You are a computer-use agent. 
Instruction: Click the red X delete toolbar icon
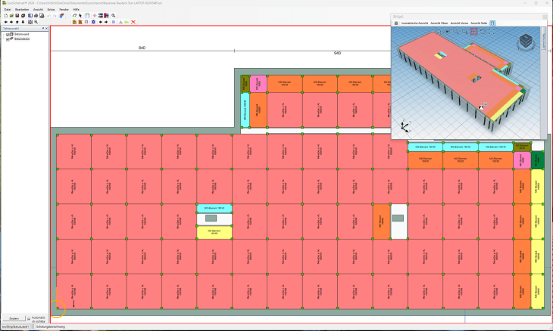click(133, 22)
